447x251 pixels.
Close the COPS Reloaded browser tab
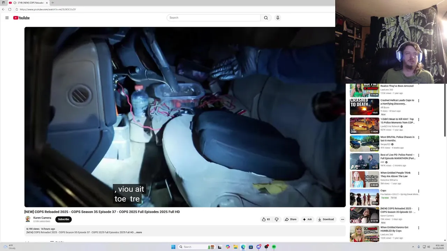(47, 3)
